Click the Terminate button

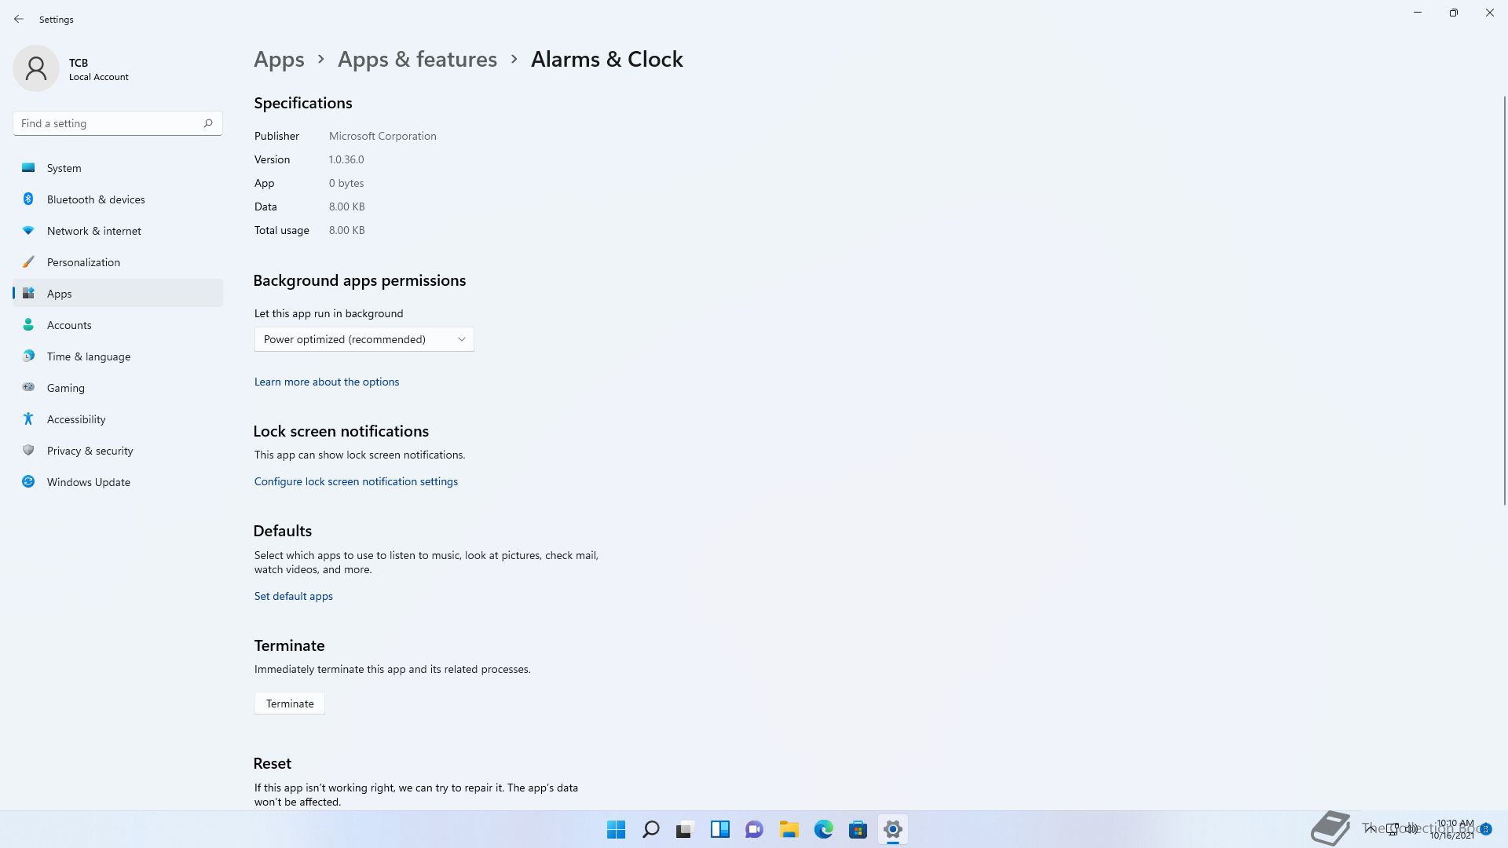click(x=290, y=704)
